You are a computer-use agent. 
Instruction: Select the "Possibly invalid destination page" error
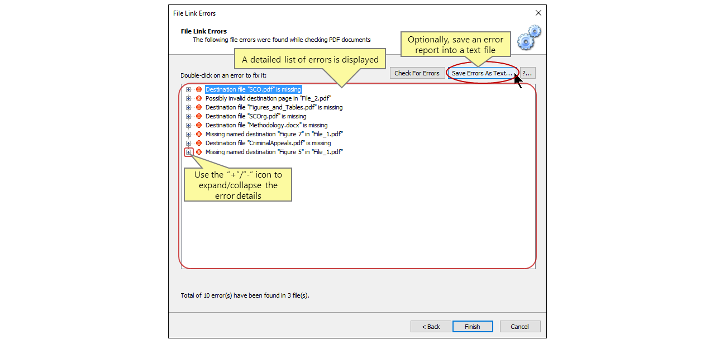click(268, 98)
